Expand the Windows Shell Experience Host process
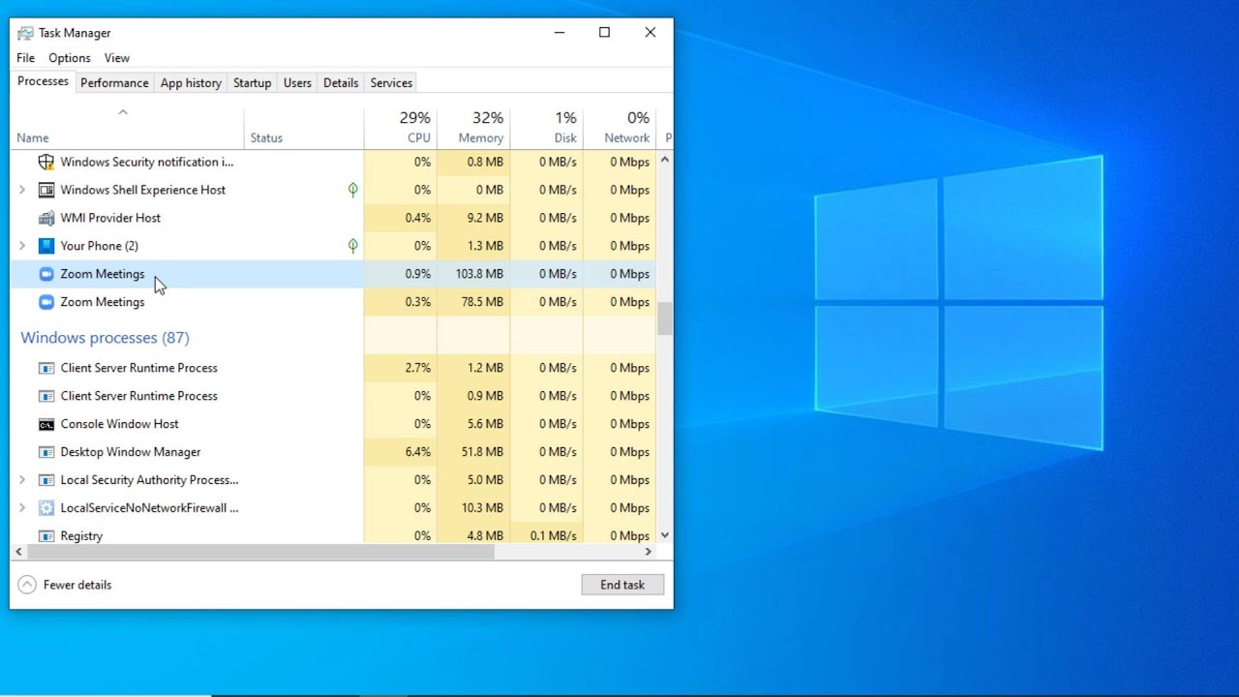 tap(22, 190)
